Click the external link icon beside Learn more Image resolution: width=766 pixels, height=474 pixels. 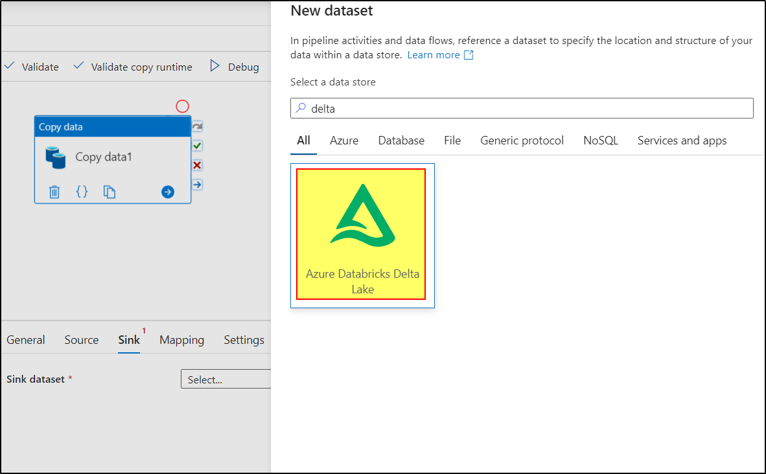pos(469,54)
